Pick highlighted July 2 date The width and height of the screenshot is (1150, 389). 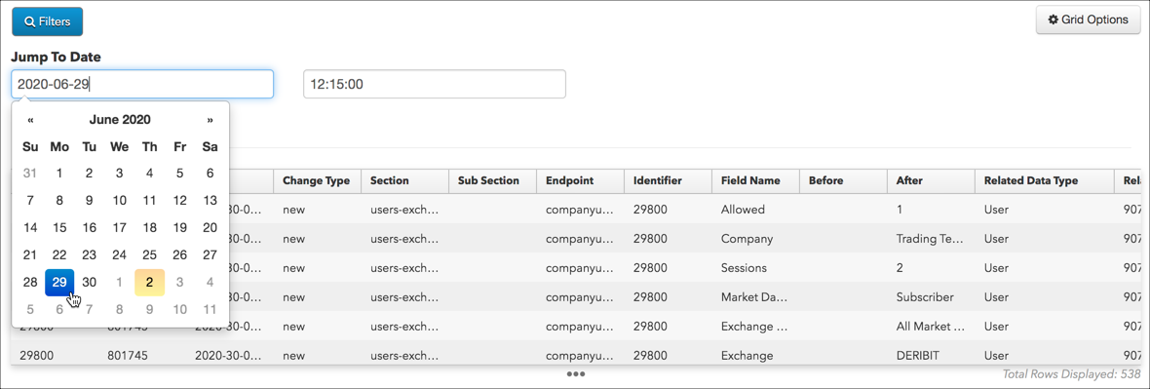(x=150, y=283)
